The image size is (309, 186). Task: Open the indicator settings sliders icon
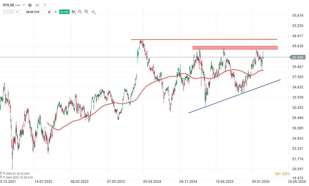(73, 12)
